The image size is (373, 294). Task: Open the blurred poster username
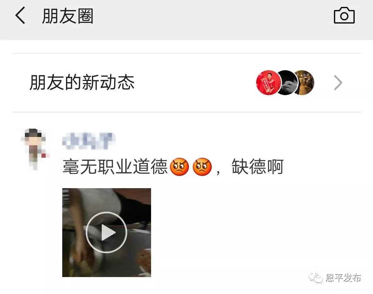coord(88,141)
